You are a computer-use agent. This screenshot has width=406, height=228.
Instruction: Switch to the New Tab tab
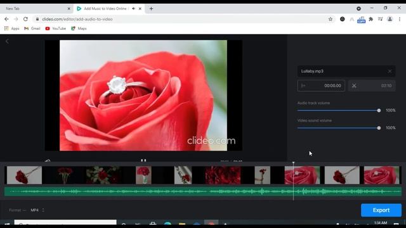(x=36, y=8)
